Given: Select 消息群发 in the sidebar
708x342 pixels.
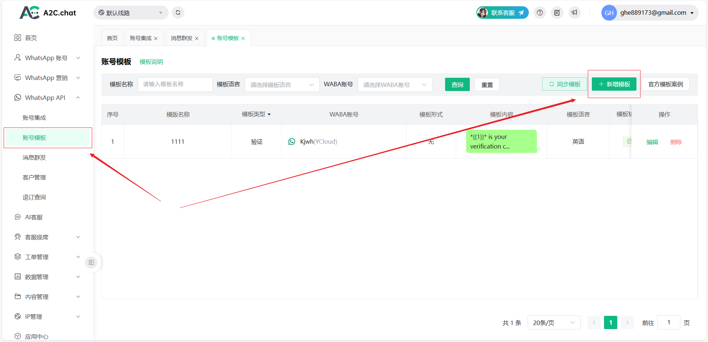Looking at the screenshot, I should click(34, 158).
